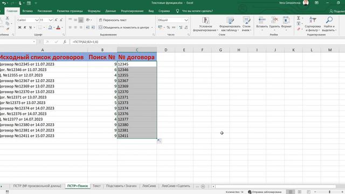Select column D header
The width and height of the screenshot is (345, 194).
tap(165, 50)
